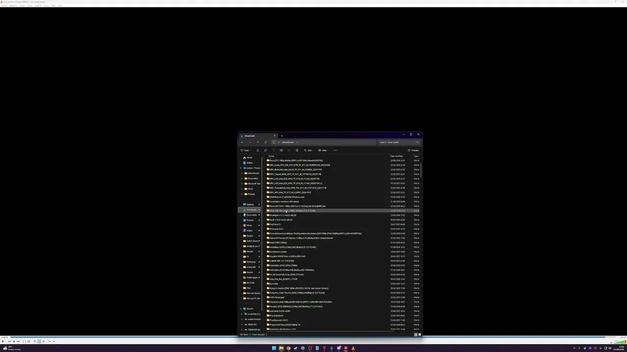Select the ProcessExplorer folder
Viewport: 627px width, 352px height.
coord(275,316)
